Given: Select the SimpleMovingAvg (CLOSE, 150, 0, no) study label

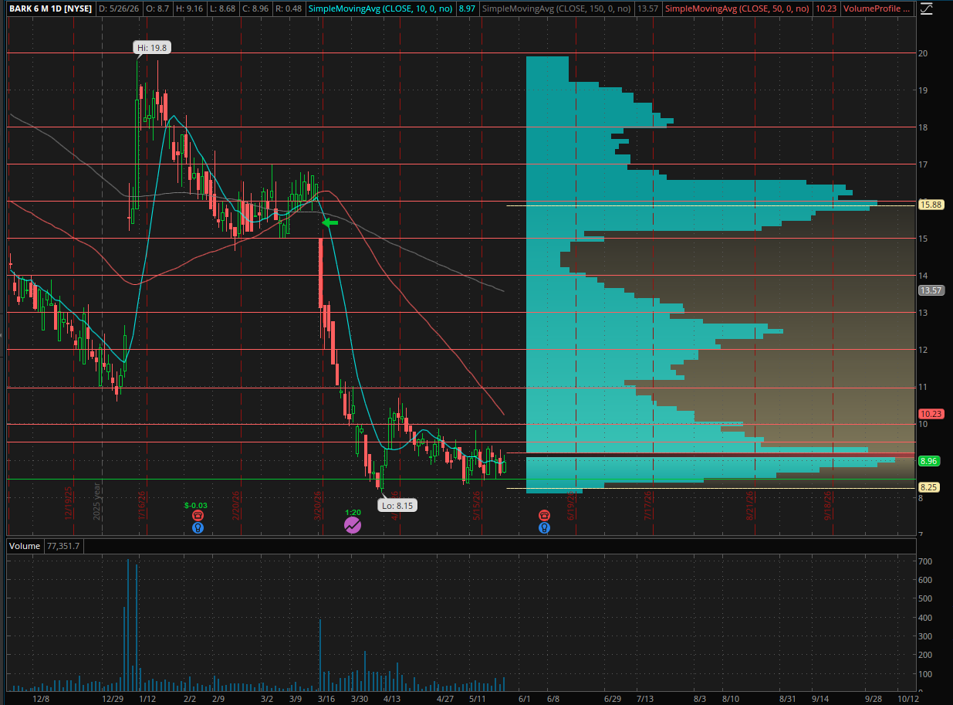Looking at the screenshot, I should click(556, 8).
